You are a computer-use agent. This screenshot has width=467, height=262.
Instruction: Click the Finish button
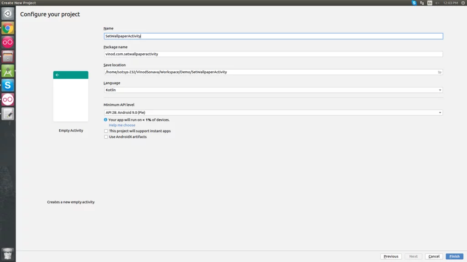(x=454, y=256)
